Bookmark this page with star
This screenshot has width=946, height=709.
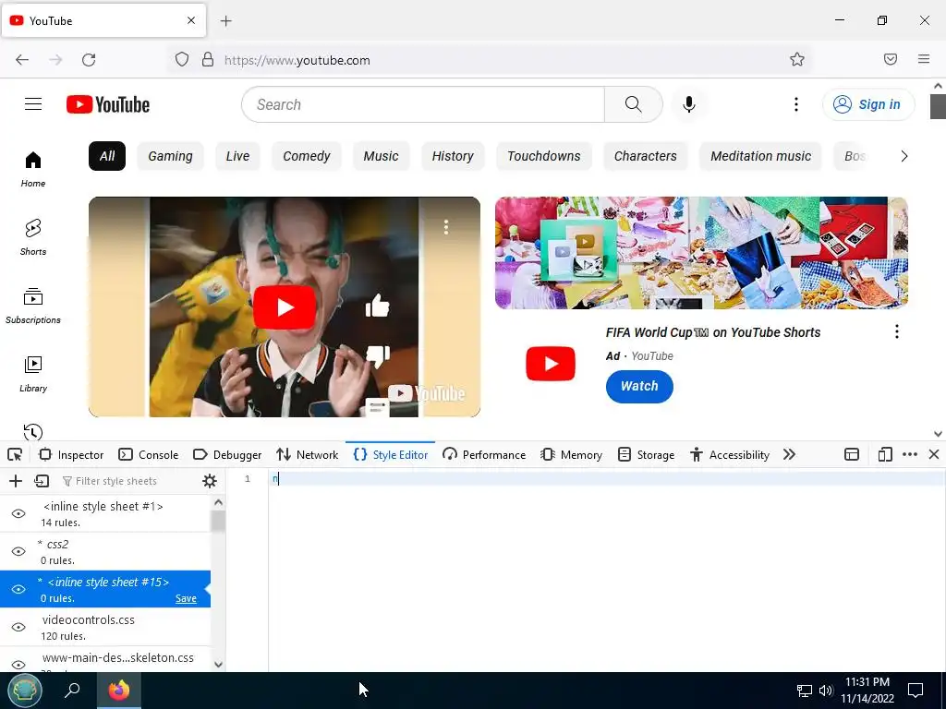click(x=797, y=59)
